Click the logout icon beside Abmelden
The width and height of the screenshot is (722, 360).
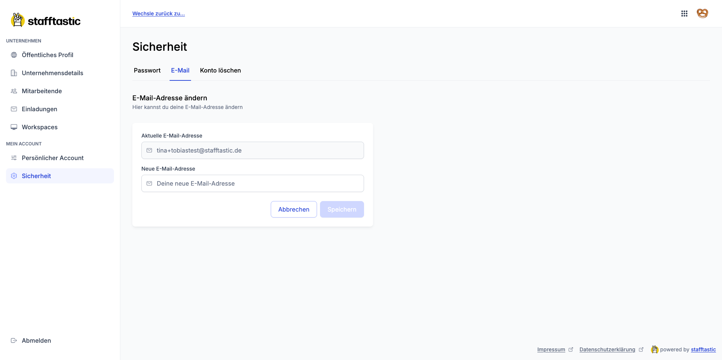(x=14, y=340)
